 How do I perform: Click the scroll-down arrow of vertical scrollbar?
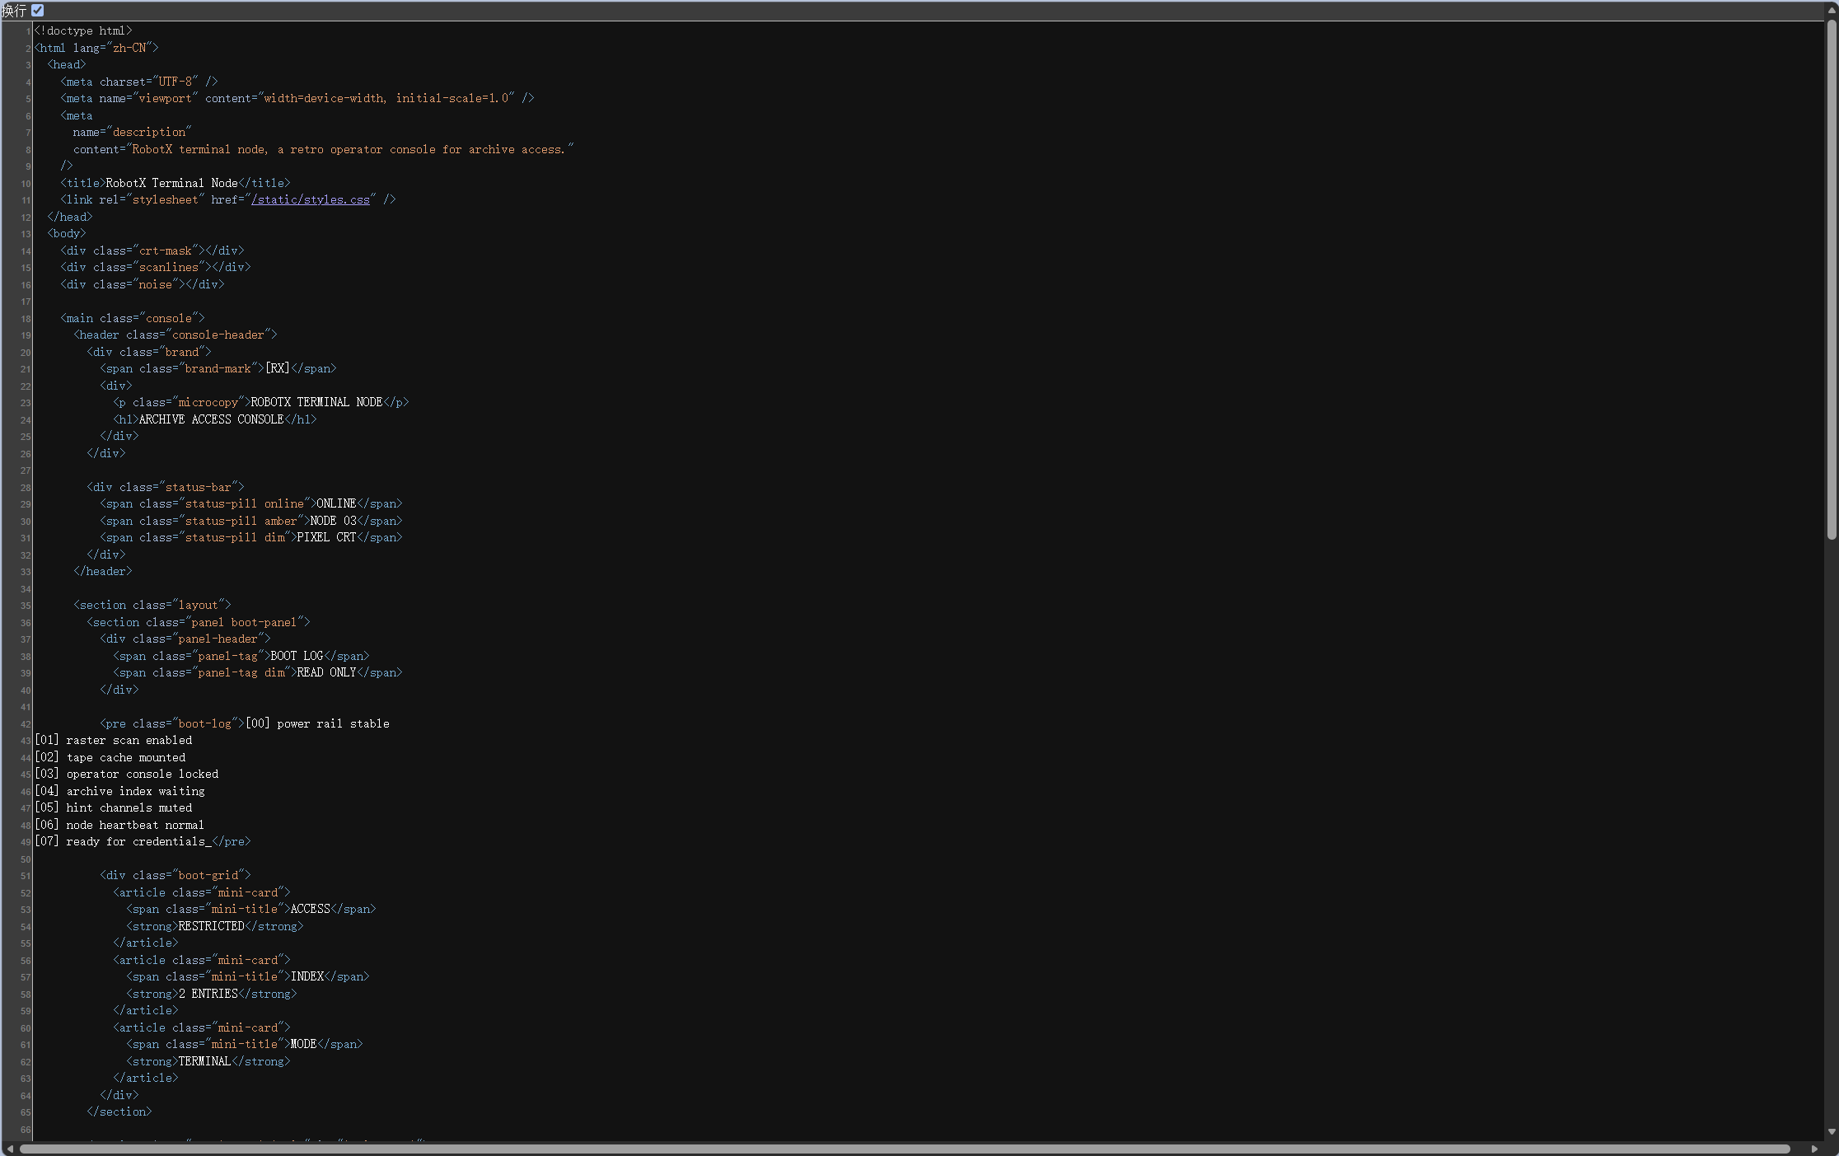tap(1832, 1132)
